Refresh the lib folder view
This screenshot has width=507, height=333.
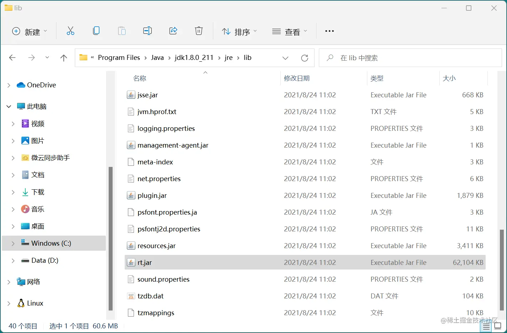coord(305,58)
